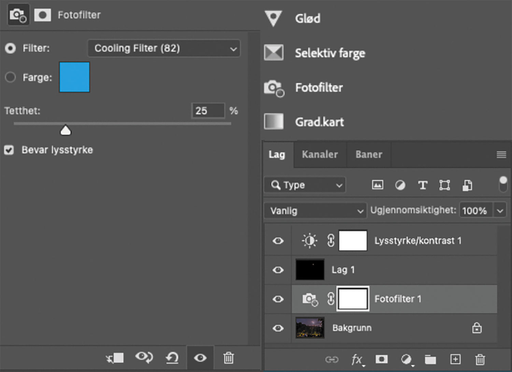Select the Farge radio button
This screenshot has width=512, height=372.
pos(10,77)
